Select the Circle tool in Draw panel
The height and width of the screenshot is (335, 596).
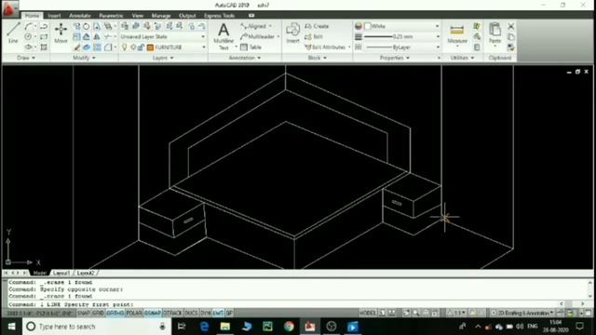28,36
